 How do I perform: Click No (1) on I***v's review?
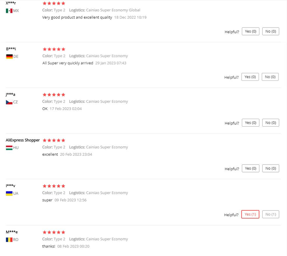[x=270, y=214]
